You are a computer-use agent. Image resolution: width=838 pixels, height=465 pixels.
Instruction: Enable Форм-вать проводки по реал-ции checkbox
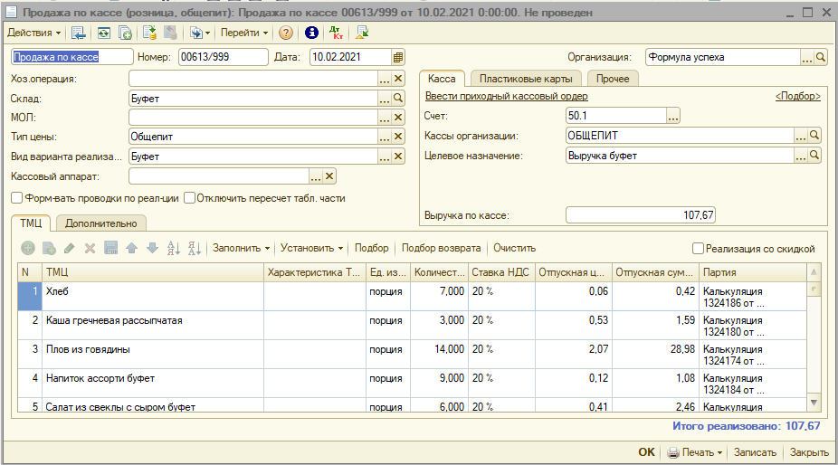coord(16,198)
